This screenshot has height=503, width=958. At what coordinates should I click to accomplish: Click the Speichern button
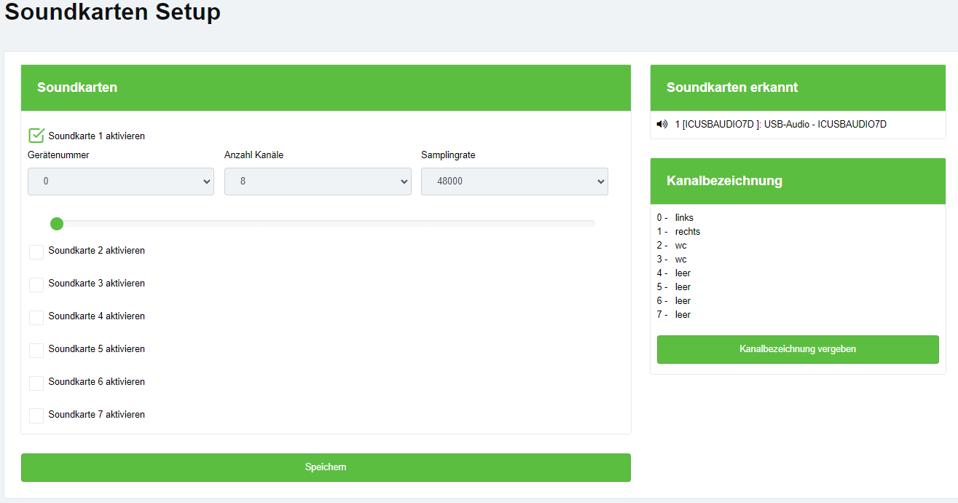click(x=326, y=467)
